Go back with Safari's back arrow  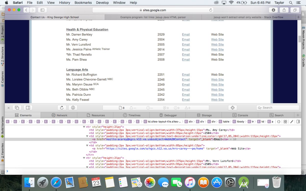point(27,10)
